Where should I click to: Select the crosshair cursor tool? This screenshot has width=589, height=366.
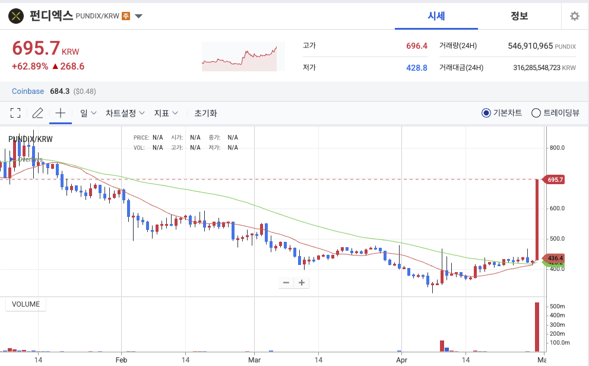(x=61, y=113)
